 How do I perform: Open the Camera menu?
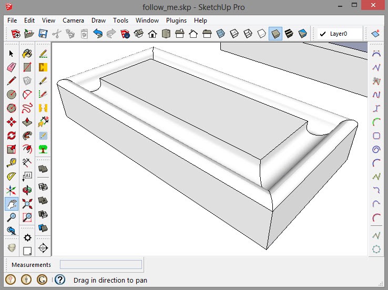73,20
